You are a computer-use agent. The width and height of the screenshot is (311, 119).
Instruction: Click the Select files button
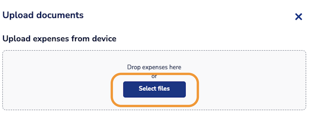[x=154, y=89]
